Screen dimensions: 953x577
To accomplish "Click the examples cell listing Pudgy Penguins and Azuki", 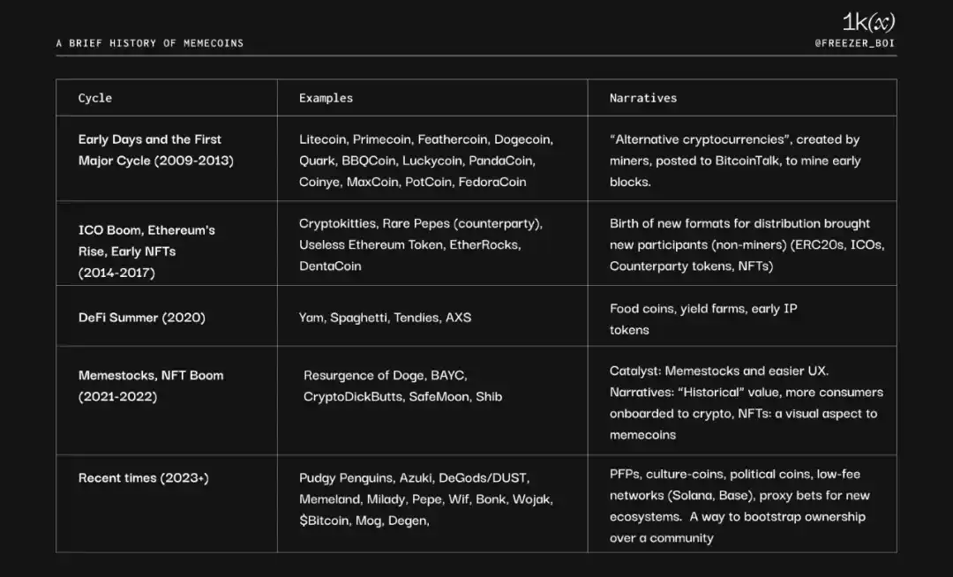I will [x=426, y=499].
